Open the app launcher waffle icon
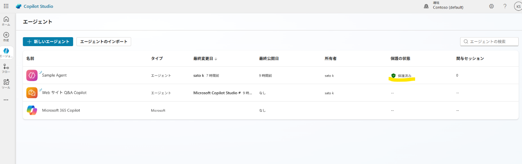The height and width of the screenshot is (164, 522). [6, 6]
